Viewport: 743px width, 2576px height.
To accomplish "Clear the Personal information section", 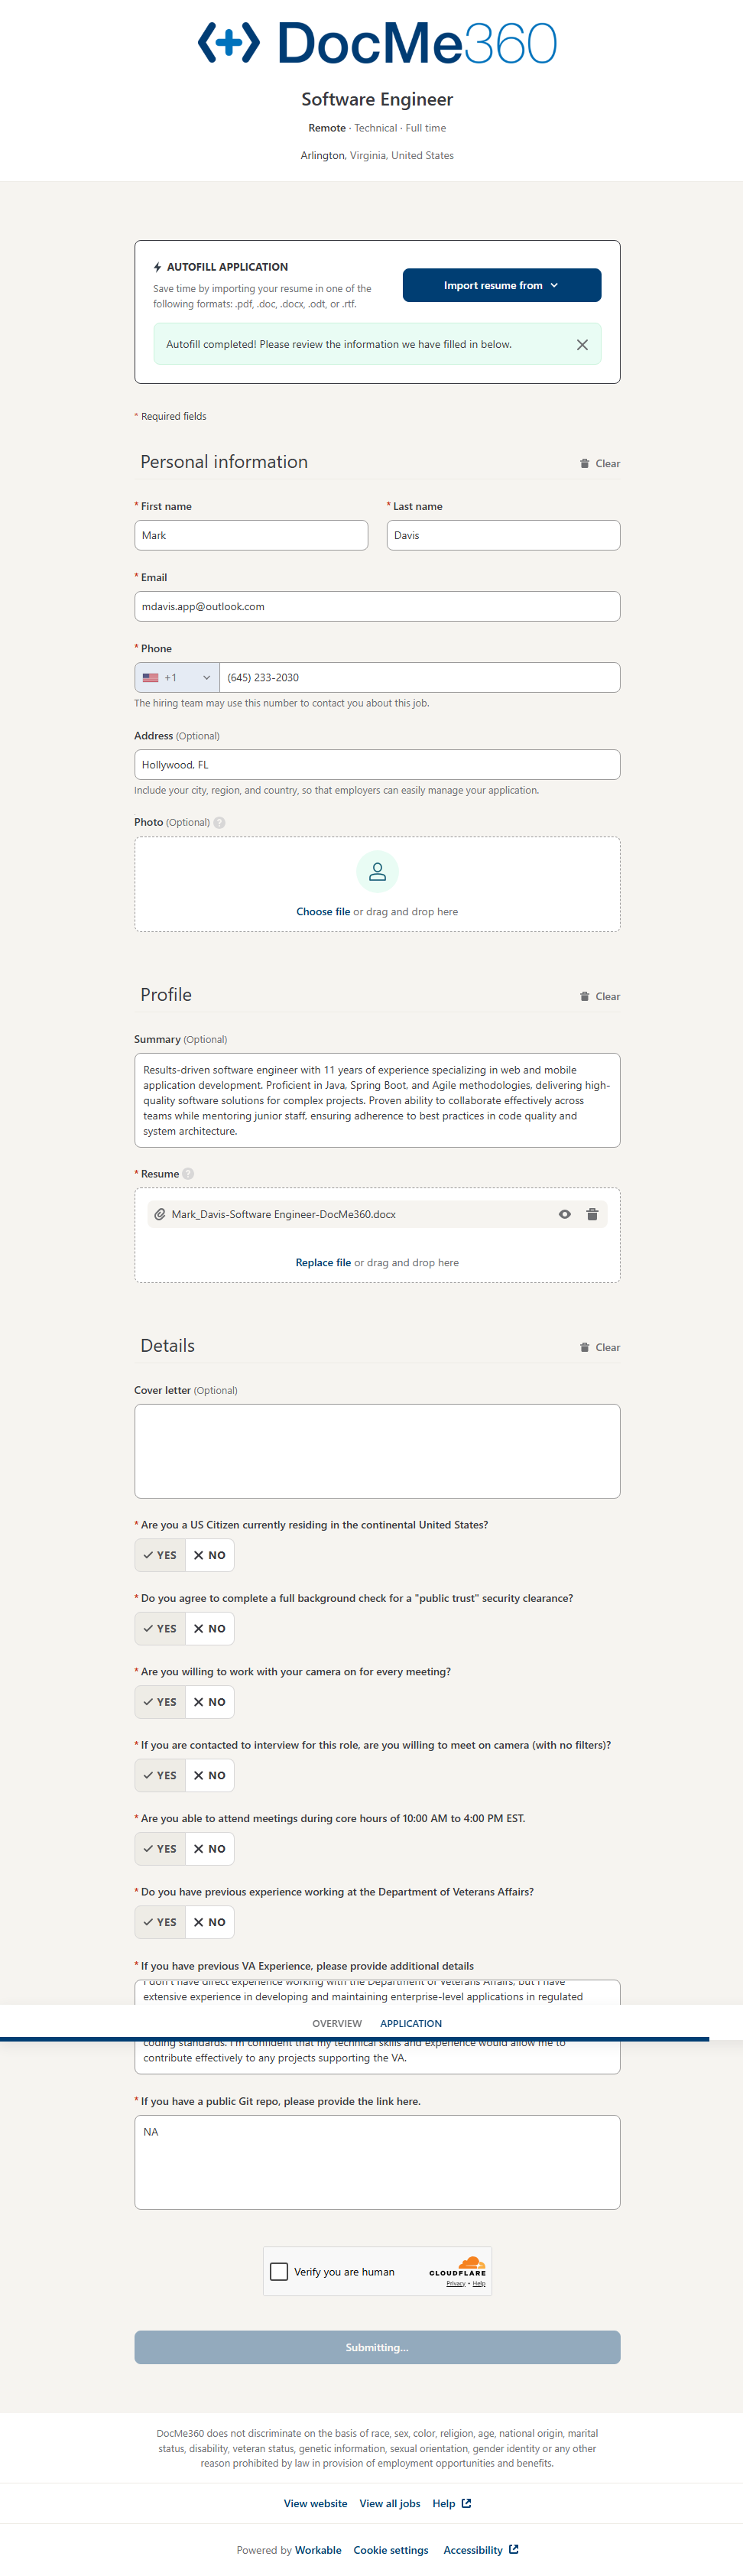I will click(600, 464).
